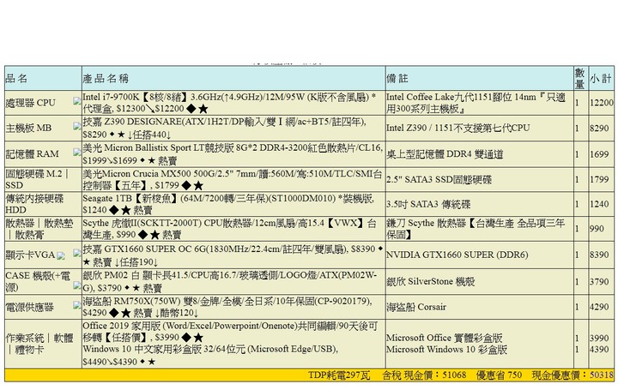The width and height of the screenshot is (618, 390).
Task: Click the motherboard subtotal 8290
Action: click(599, 128)
